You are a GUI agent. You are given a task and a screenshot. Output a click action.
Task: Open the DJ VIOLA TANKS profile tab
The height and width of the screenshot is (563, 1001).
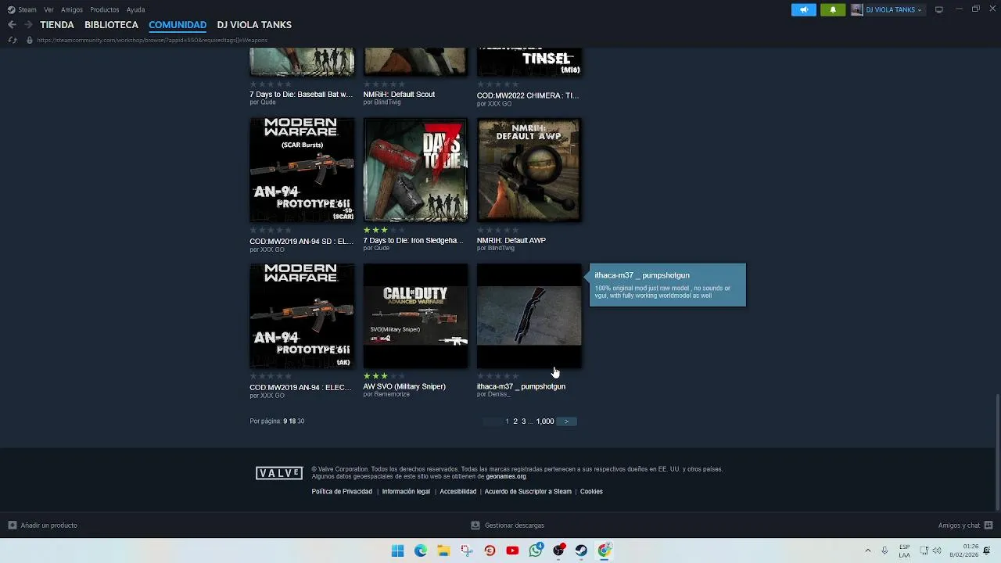pos(254,25)
